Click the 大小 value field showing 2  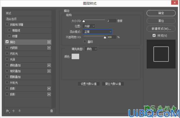pyautogui.click(x=112, y=21)
